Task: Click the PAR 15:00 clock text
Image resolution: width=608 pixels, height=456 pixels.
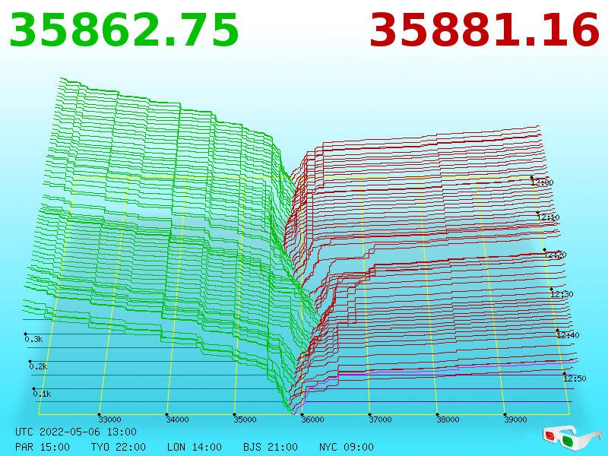Action: point(43,447)
